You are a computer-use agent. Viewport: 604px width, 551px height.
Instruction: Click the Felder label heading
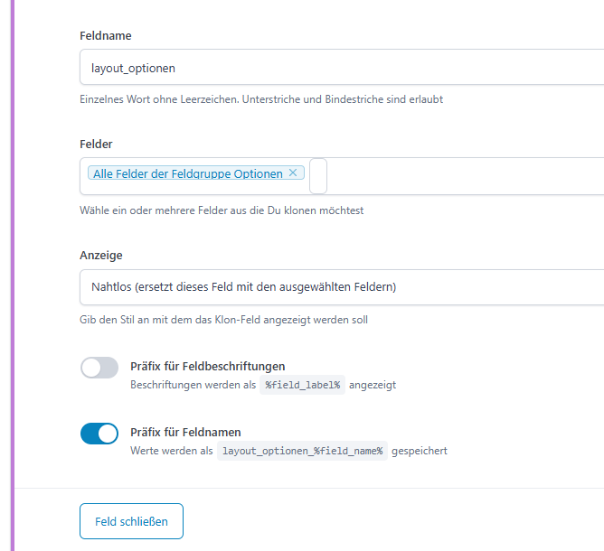pyautogui.click(x=96, y=145)
